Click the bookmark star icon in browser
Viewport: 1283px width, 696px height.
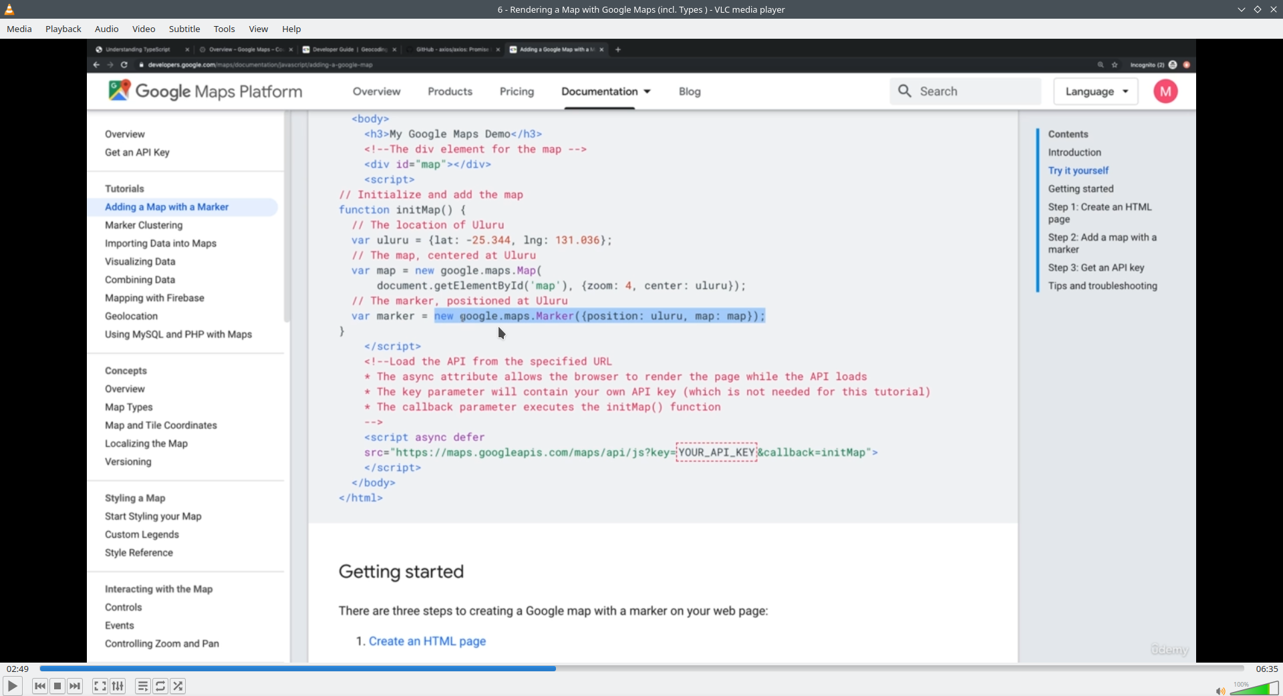tap(1115, 65)
